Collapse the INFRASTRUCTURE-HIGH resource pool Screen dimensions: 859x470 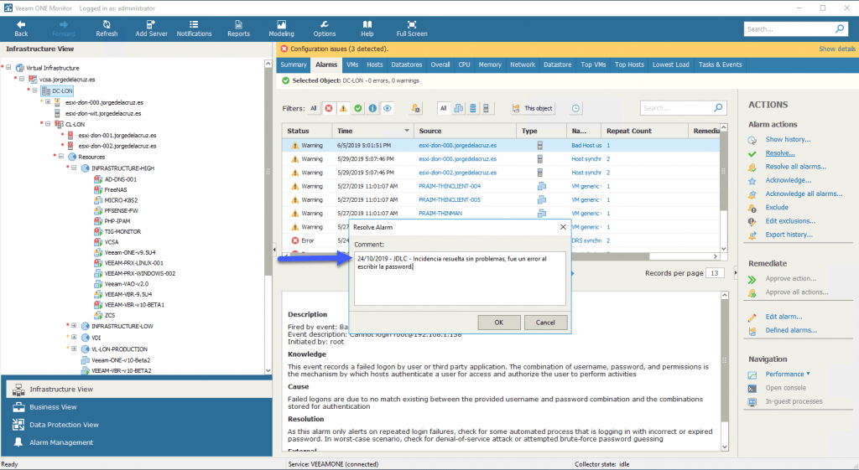(74, 168)
